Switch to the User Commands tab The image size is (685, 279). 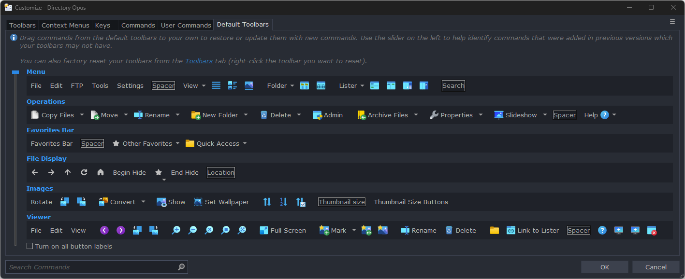pos(186,25)
